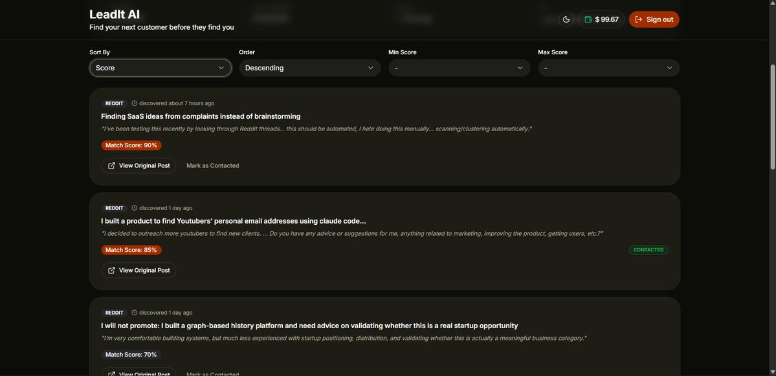The height and width of the screenshot is (376, 776).
Task: Click the Match Score: 70% badge
Action: click(x=131, y=355)
